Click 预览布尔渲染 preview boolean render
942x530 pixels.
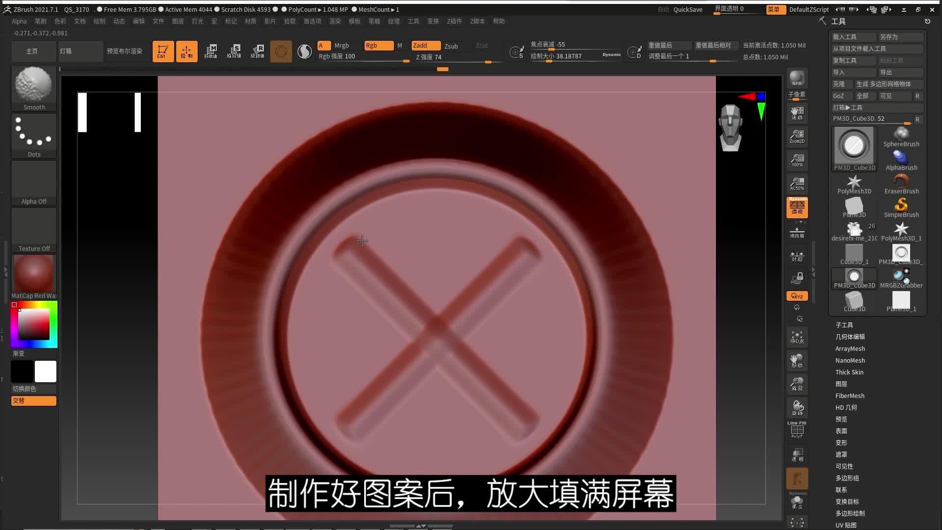point(125,51)
